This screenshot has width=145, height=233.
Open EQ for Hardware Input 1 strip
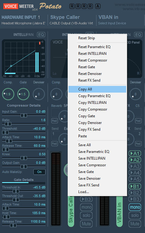click(x=41, y=35)
